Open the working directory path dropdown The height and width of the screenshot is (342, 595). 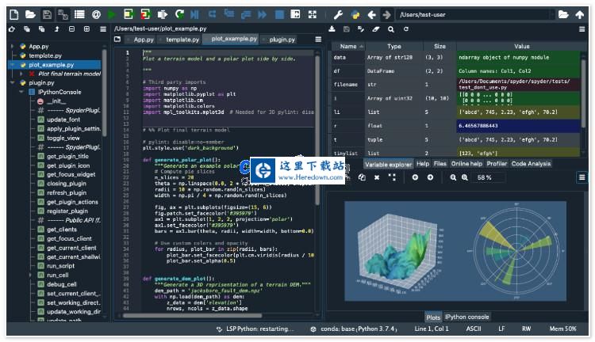coord(552,14)
